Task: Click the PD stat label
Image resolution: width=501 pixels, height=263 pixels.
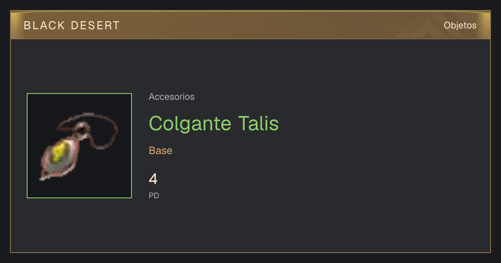Action: 154,195
